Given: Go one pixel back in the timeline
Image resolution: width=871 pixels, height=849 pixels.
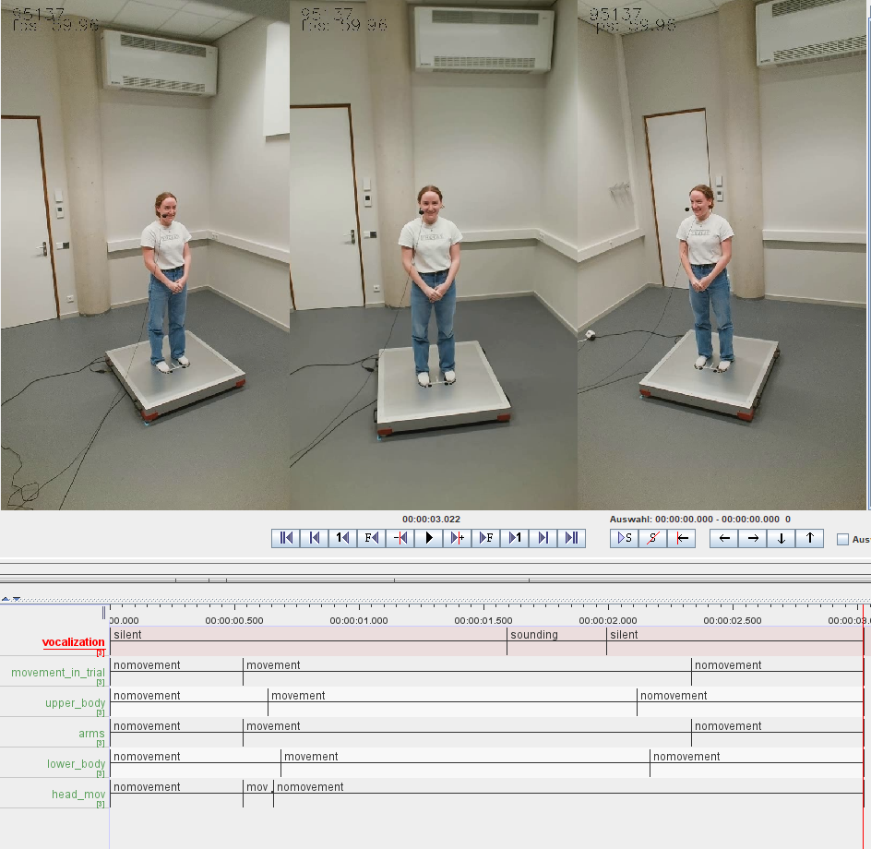Looking at the screenshot, I should pyautogui.click(x=400, y=538).
